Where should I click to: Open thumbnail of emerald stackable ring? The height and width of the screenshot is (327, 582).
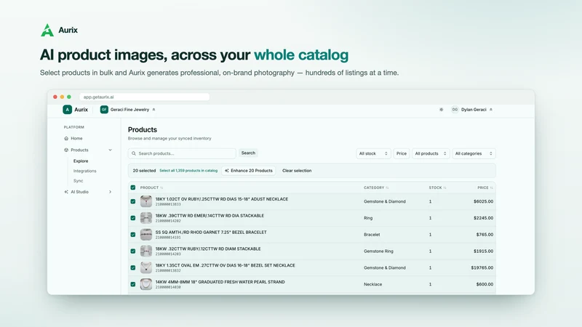click(x=146, y=218)
